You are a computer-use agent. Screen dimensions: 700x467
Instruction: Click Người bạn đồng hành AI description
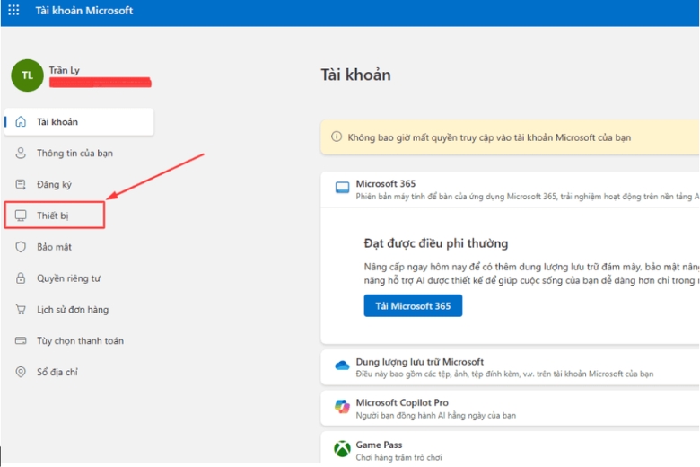point(436,415)
